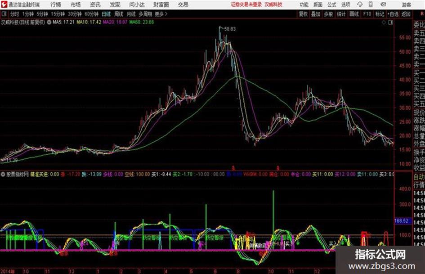Click the mobile phone icon
Image resolution: width=425 pixels, height=274 pixels.
coord(371,4)
